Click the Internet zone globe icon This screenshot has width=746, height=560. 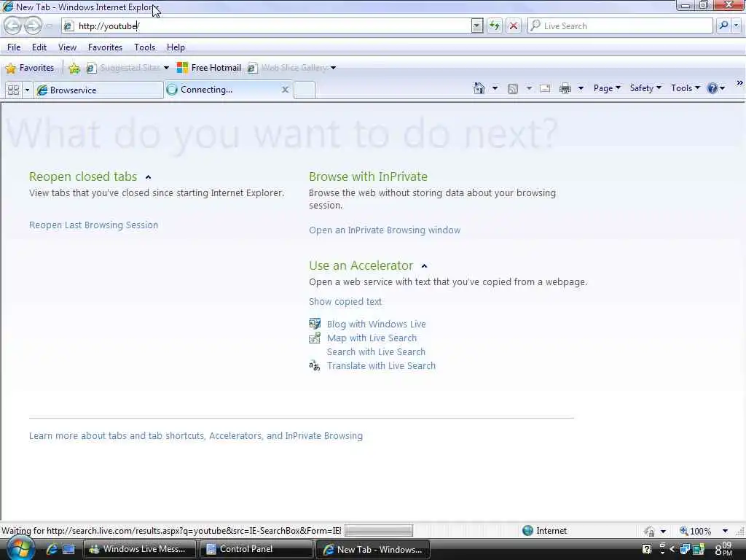527,531
